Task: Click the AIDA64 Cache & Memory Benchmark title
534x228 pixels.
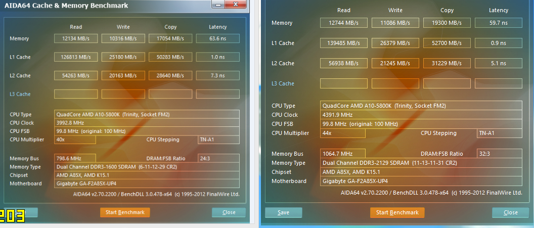Action: point(66,6)
